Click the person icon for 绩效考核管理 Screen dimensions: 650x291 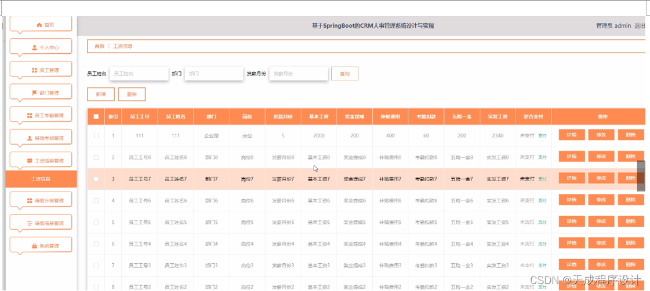click(30, 138)
